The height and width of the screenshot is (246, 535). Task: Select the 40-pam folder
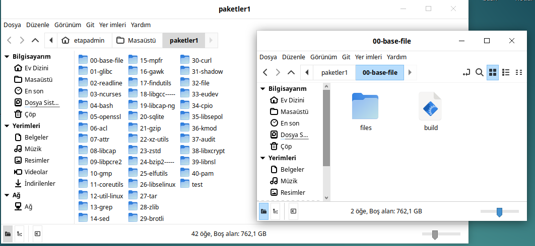pos(203,173)
